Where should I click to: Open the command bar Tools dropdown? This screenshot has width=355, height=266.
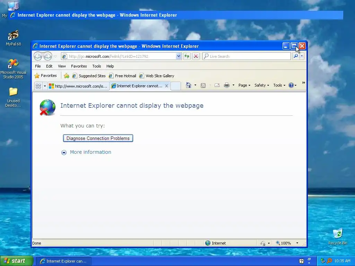point(279,85)
